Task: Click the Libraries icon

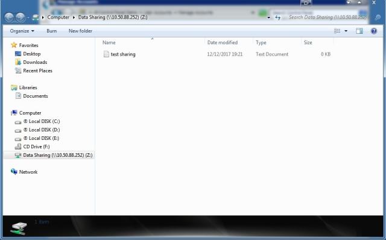Action: pyautogui.click(x=14, y=87)
